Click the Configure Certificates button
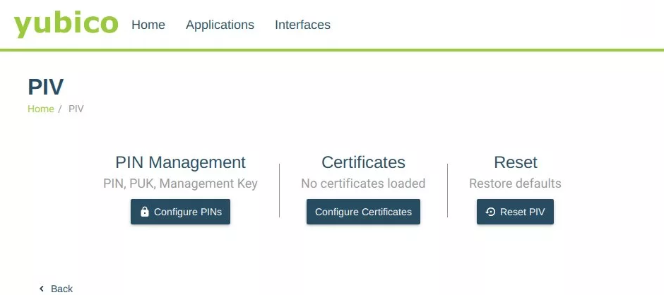 [363, 212]
